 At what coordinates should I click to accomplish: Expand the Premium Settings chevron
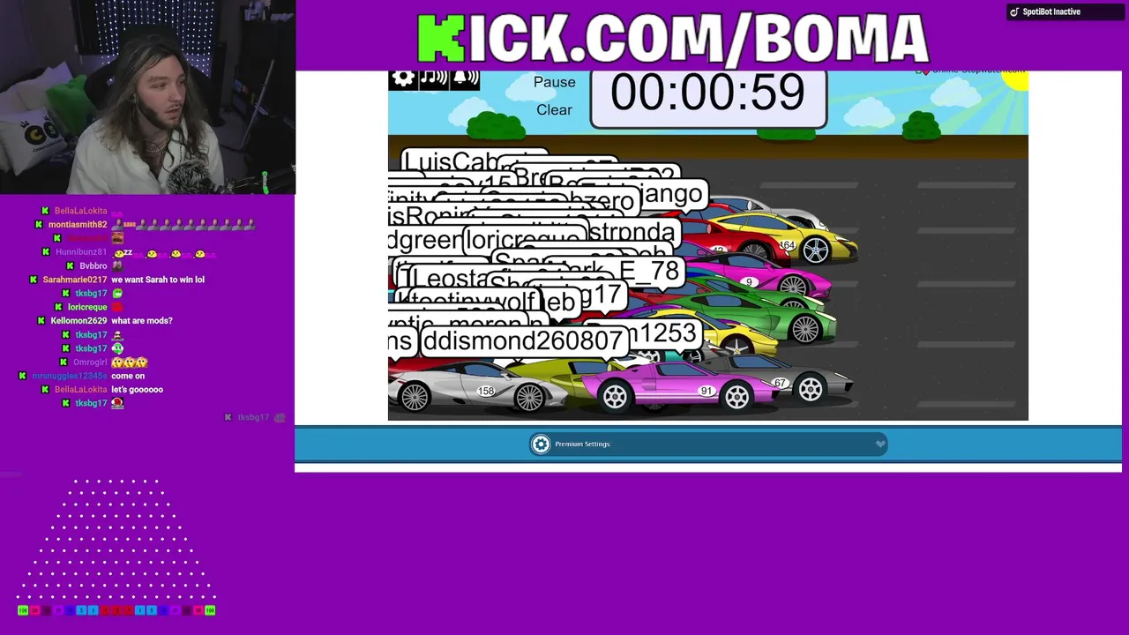879,444
